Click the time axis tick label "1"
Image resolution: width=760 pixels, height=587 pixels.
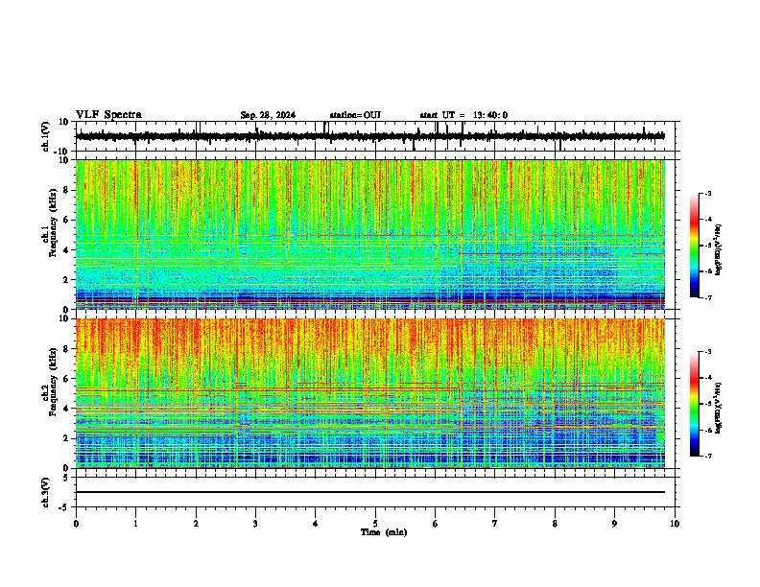pos(135,524)
